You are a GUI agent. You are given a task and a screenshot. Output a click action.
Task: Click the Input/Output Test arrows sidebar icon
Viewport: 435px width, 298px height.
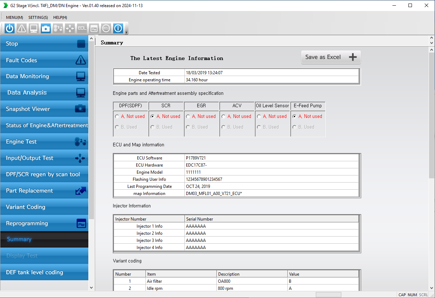pos(80,158)
